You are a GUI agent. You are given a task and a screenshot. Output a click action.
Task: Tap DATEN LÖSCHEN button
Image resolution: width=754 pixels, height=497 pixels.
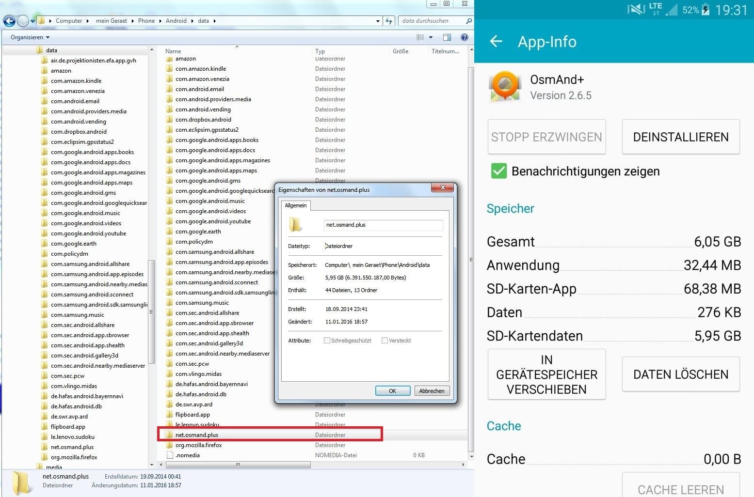click(681, 374)
